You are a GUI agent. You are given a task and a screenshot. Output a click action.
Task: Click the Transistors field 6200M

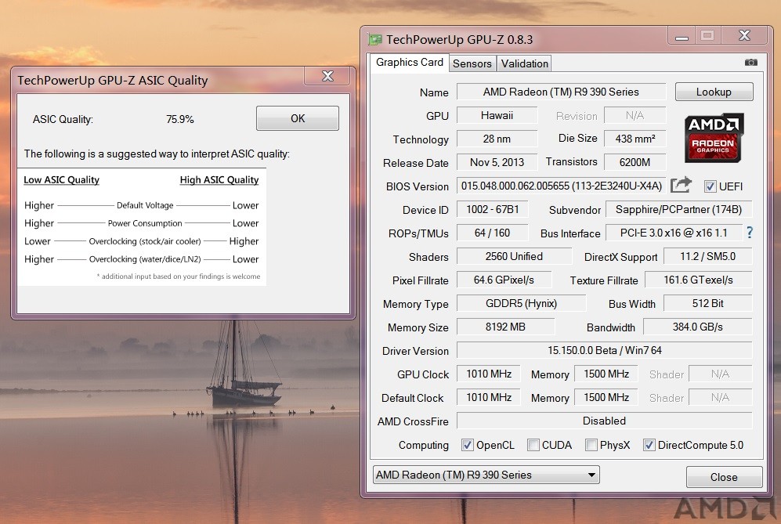click(635, 162)
